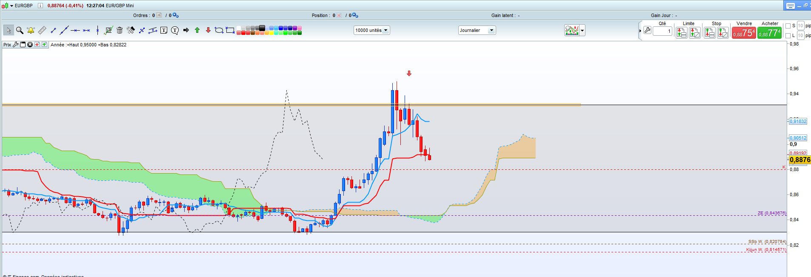Click the price settings wrench icon
Screen dimensions: 811x277
(16, 45)
